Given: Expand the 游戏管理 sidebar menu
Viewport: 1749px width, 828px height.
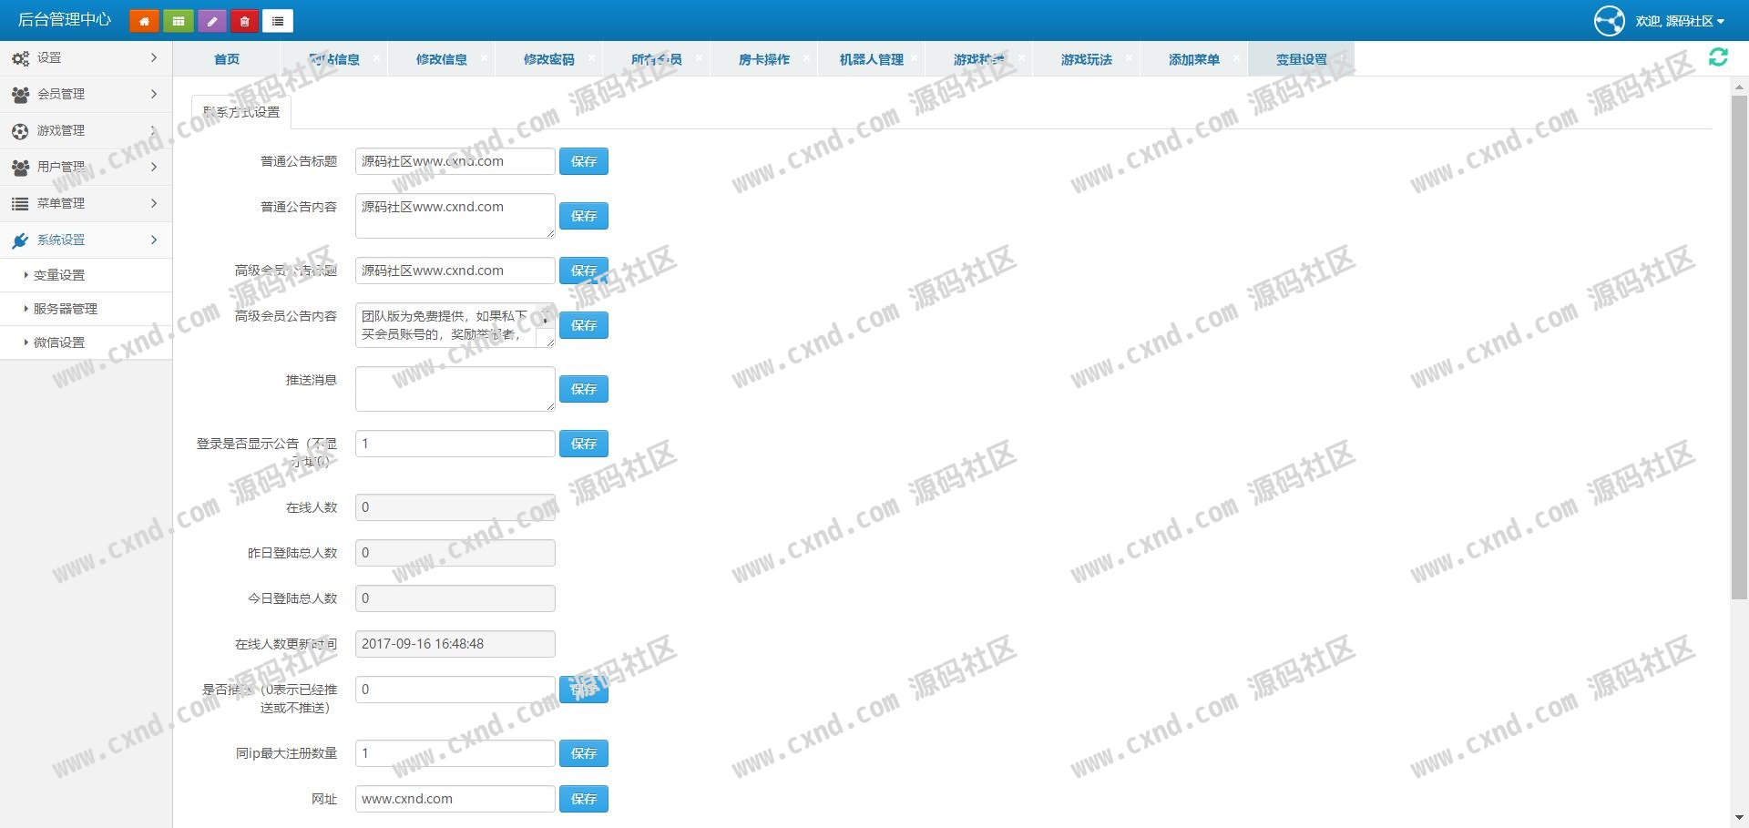Looking at the screenshot, I should 86,131.
